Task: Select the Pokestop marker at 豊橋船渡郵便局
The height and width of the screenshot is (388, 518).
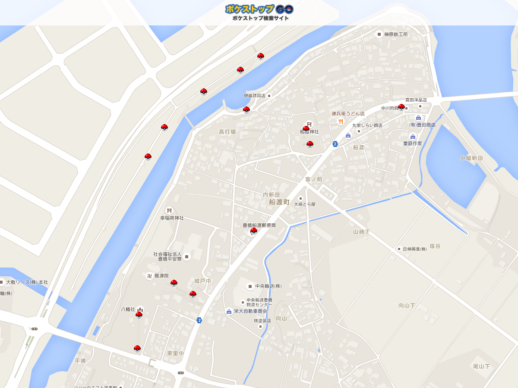Action: coord(254,231)
